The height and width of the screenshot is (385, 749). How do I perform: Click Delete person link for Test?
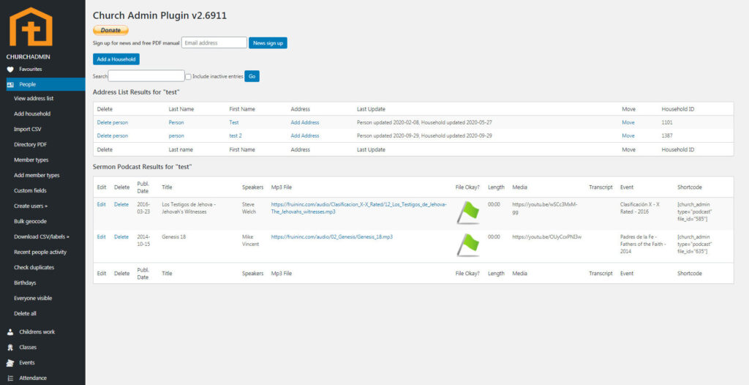tap(113, 123)
